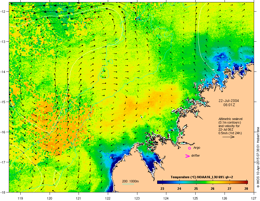Click the longitude 122 axis label

[108, 198]
